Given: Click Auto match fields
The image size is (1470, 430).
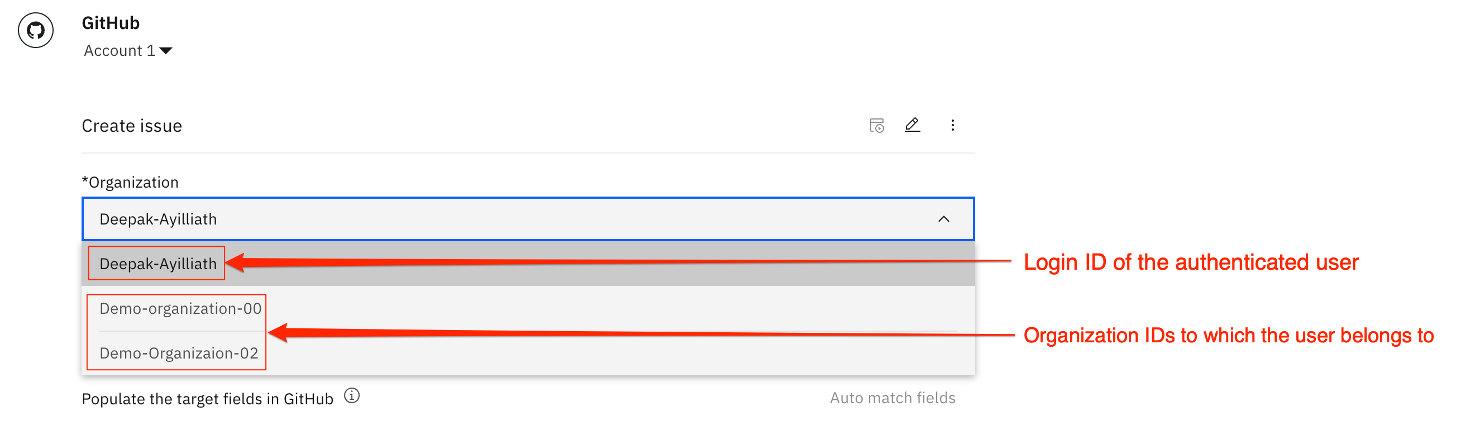Looking at the screenshot, I should (892, 398).
